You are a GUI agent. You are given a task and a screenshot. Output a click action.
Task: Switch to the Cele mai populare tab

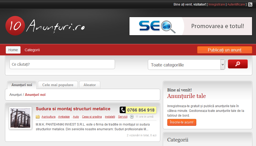pyautogui.click(x=58, y=85)
